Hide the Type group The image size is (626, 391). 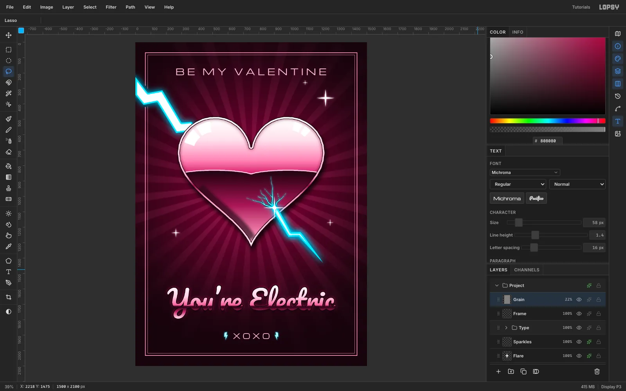579,328
